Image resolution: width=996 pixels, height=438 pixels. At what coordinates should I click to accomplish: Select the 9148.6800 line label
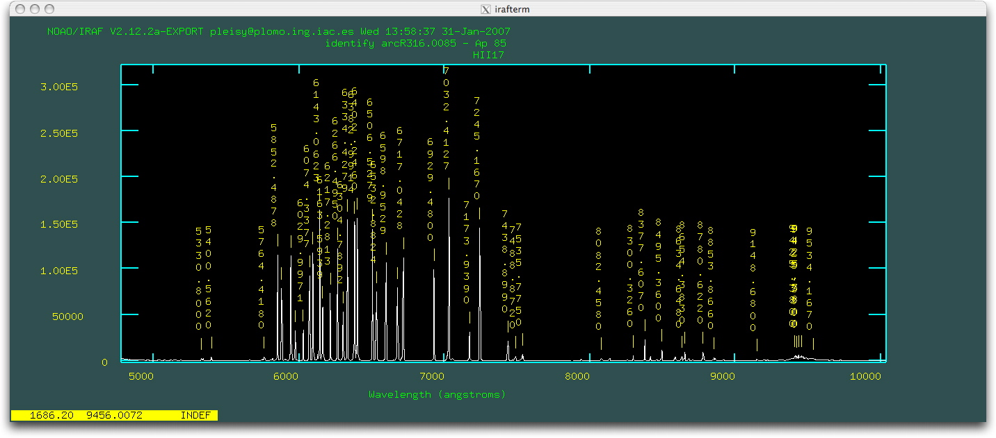coord(753,280)
